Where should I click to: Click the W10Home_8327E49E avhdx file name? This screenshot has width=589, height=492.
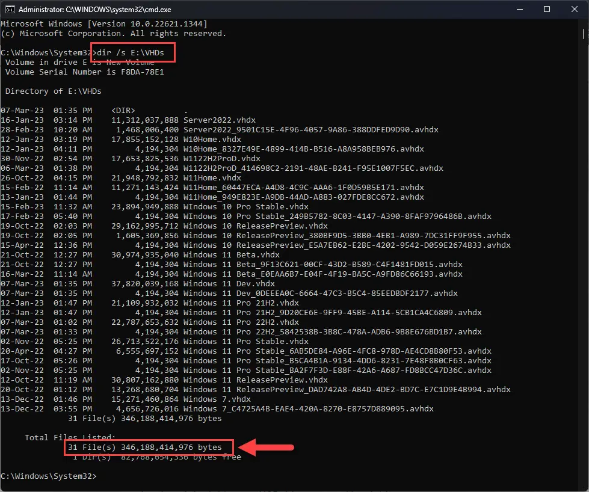click(303, 149)
